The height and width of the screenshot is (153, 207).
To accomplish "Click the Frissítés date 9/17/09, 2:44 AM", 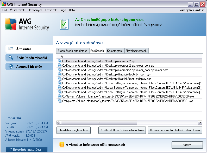I will (x=37, y=127).
